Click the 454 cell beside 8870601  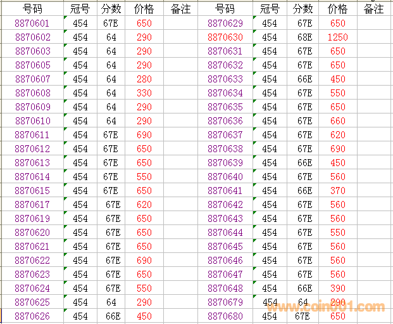pyautogui.click(x=80, y=23)
